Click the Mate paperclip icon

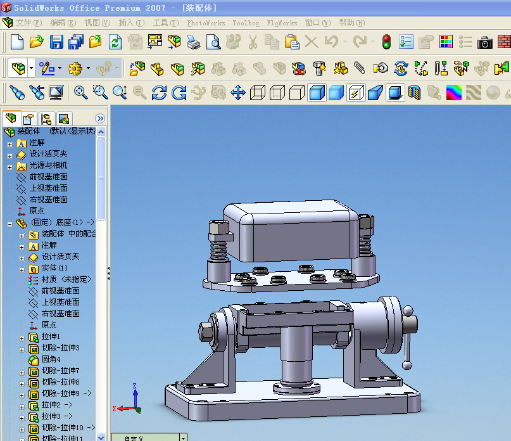click(359, 68)
